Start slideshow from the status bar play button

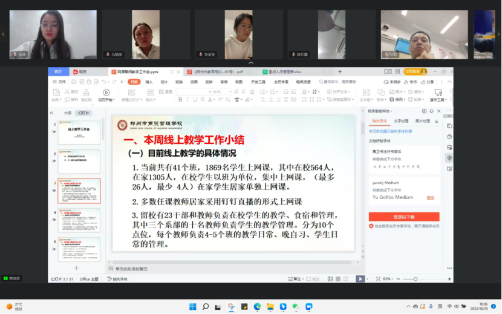click(360, 279)
